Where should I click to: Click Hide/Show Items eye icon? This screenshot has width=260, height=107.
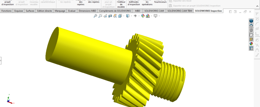pos(136,16)
